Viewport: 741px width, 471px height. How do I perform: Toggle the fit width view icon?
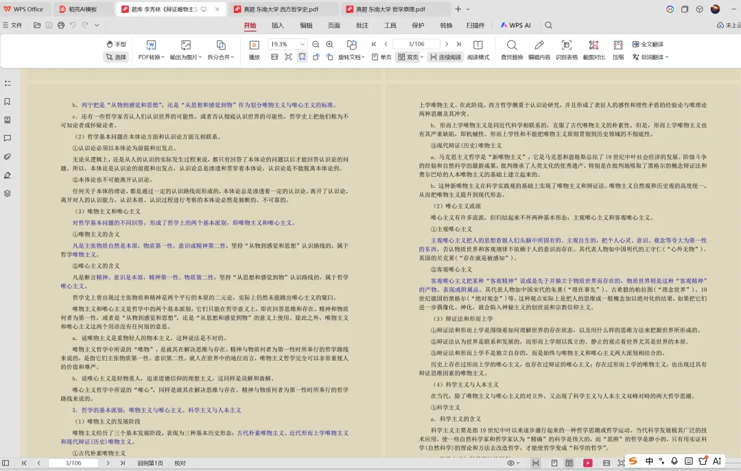click(302, 57)
